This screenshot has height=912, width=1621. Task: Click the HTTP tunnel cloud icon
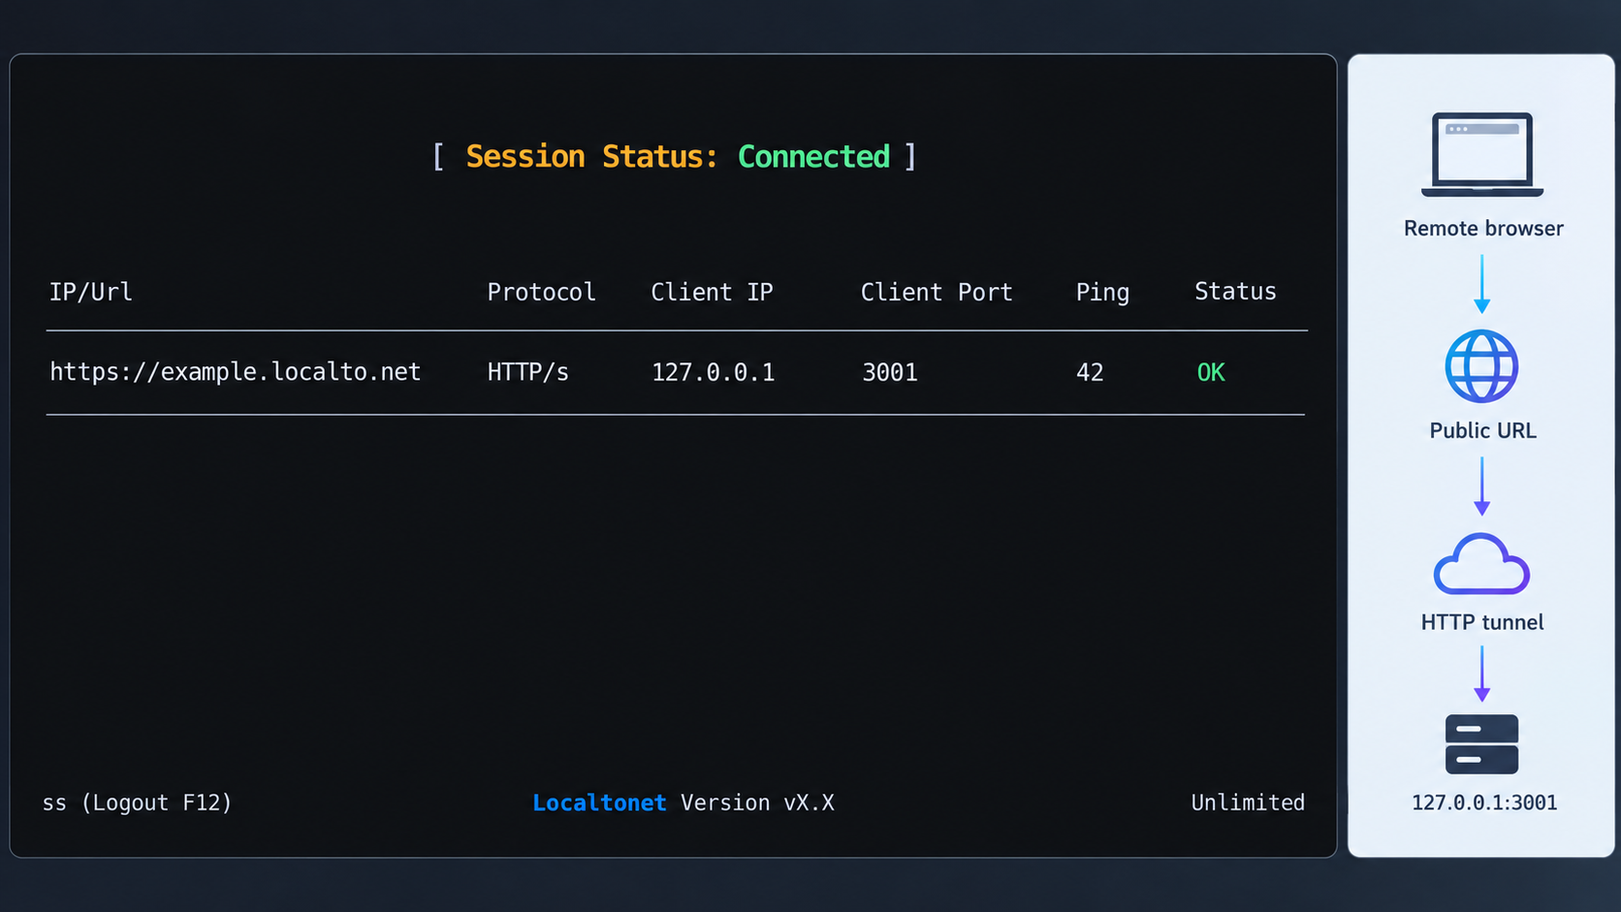[1481, 563]
